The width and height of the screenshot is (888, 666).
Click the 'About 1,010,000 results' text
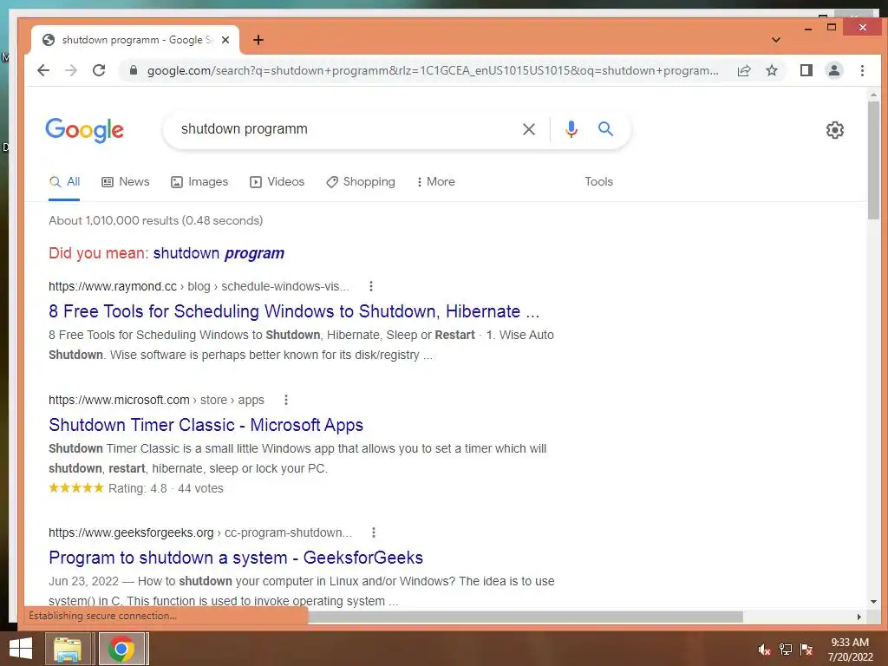(x=156, y=221)
